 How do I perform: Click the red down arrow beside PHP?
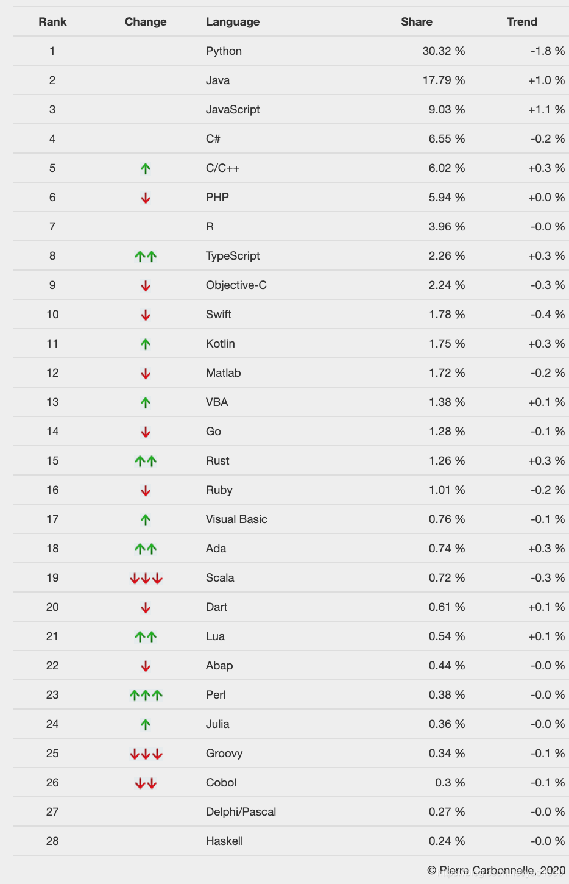tap(145, 198)
